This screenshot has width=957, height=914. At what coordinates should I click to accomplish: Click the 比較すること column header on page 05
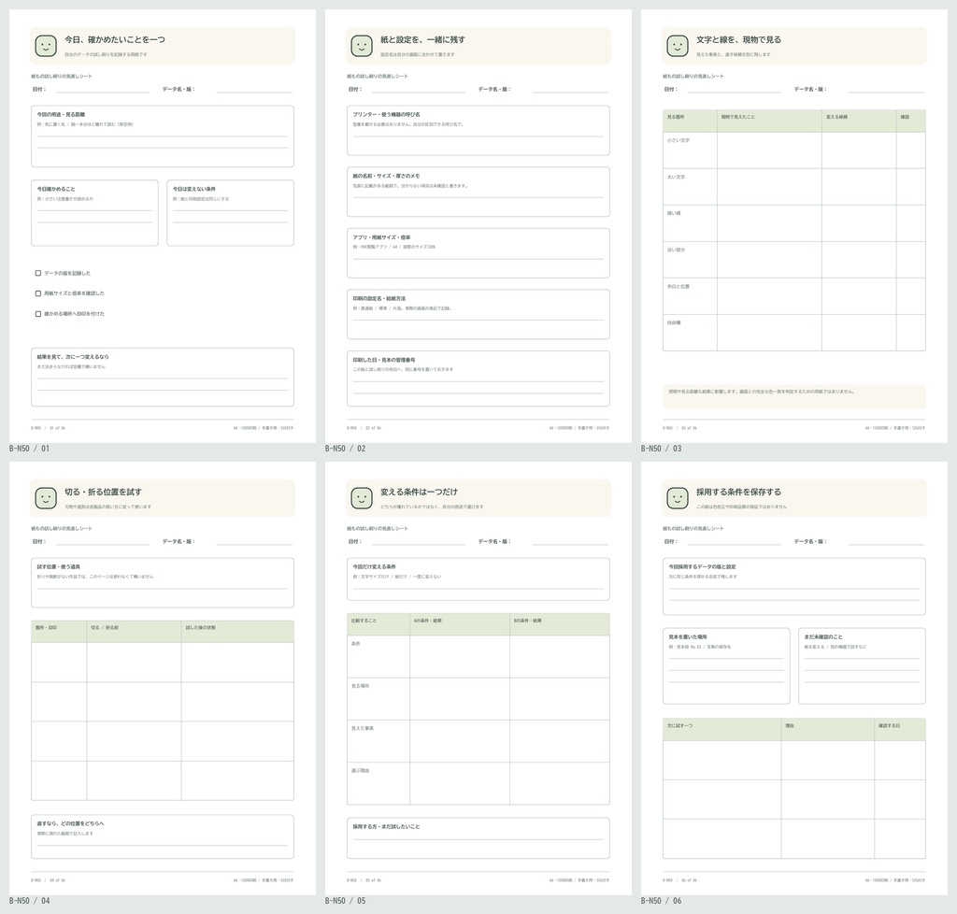coord(364,621)
